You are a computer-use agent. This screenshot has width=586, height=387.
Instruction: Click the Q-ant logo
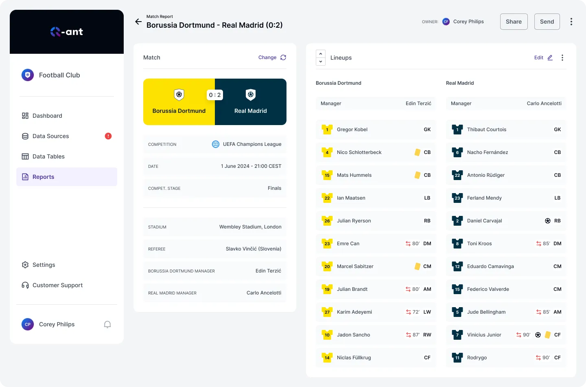[67, 32]
